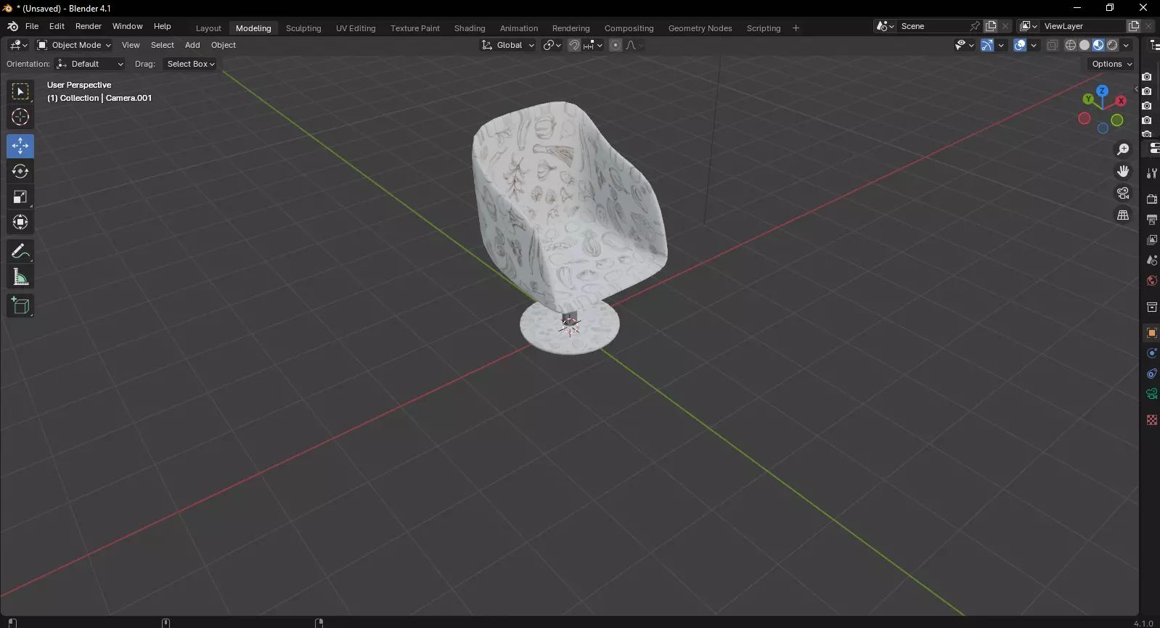This screenshot has height=628, width=1160.
Task: Click the new scene icon next to Scene
Action: [991, 26]
